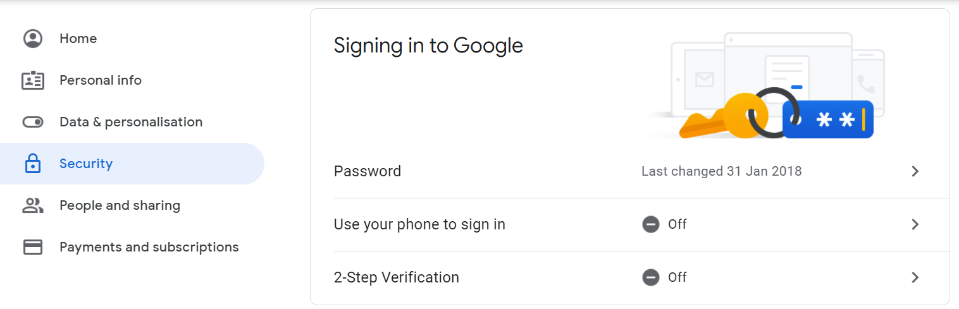This screenshot has height=309, width=959.
Task: Click the People and sharing icon
Action: click(x=33, y=205)
